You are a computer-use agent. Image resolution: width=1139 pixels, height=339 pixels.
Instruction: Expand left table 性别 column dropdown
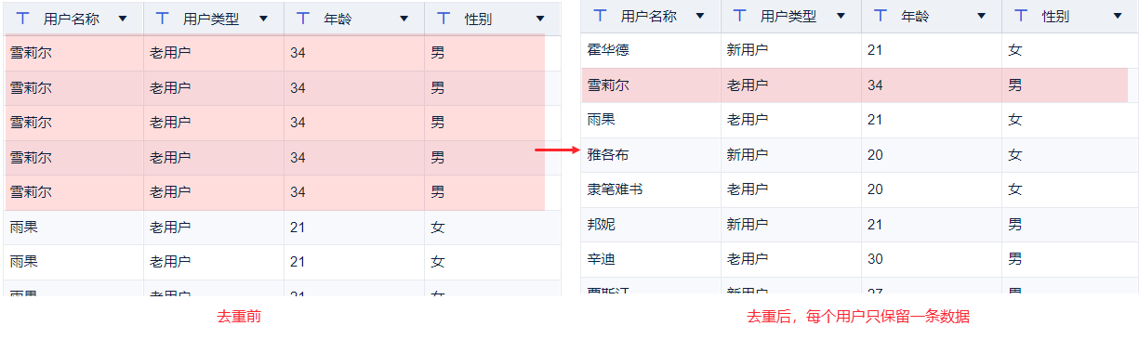(x=541, y=19)
